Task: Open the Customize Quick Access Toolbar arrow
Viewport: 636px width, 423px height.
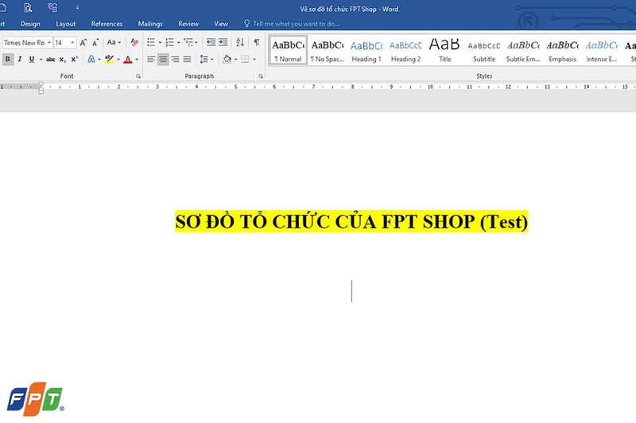Action: 77,8
